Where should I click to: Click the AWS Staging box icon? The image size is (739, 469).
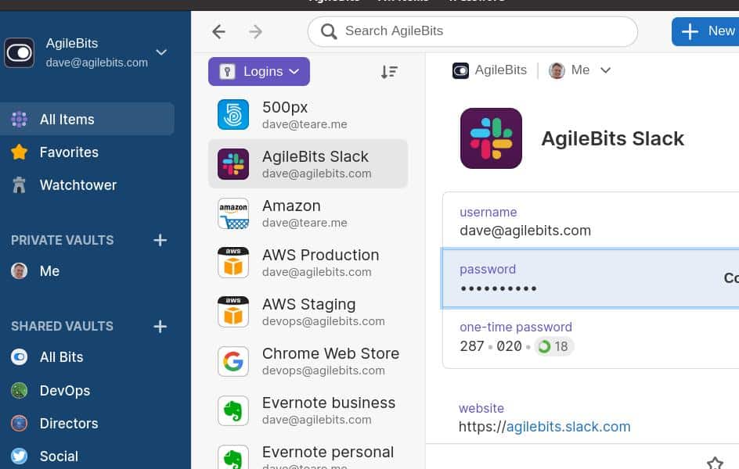tap(233, 312)
